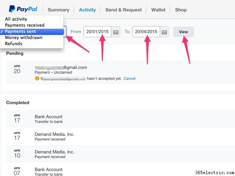The width and height of the screenshot is (235, 176).
Task: Open Apr 10 Demand Media payment
Action: [120, 154]
